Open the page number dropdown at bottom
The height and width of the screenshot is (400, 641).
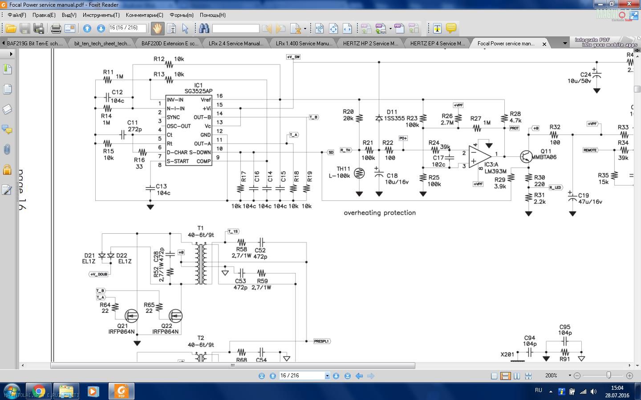(327, 376)
